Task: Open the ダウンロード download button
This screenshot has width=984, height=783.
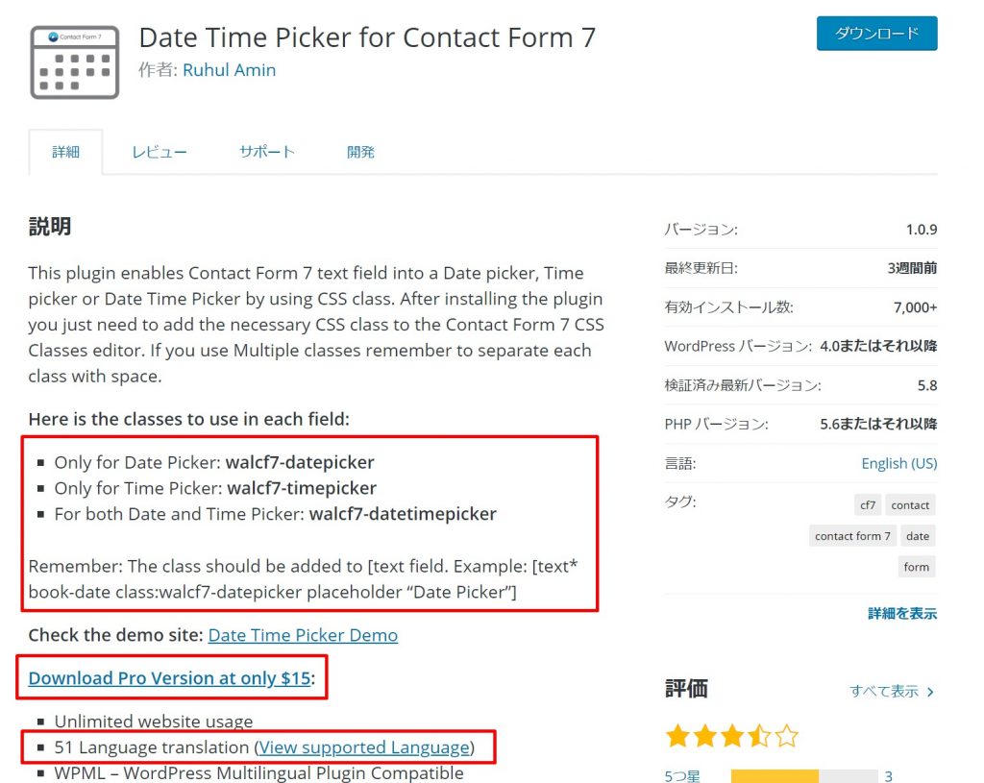Action: pyautogui.click(x=875, y=33)
